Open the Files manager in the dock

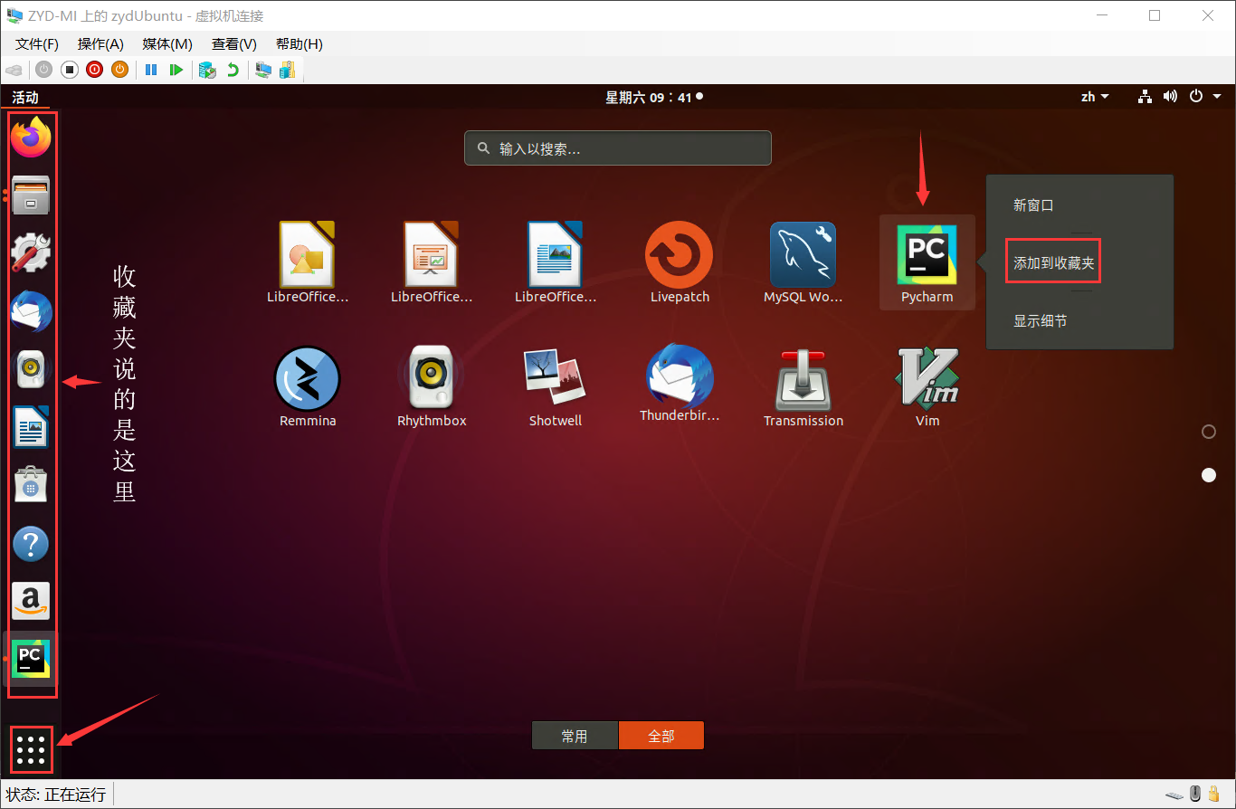pos(32,195)
